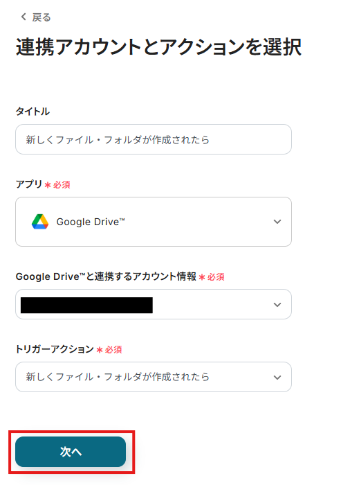Screen dimensions: 341x485
Task: Click the タイトル field label
Action: [33, 112]
